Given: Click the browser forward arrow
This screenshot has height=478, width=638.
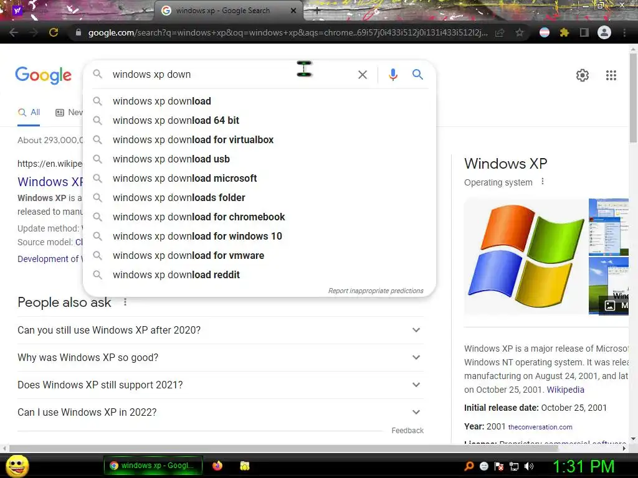Looking at the screenshot, I should pyautogui.click(x=34, y=32).
